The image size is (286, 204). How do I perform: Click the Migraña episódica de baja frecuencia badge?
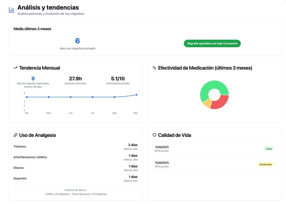coord(212,44)
